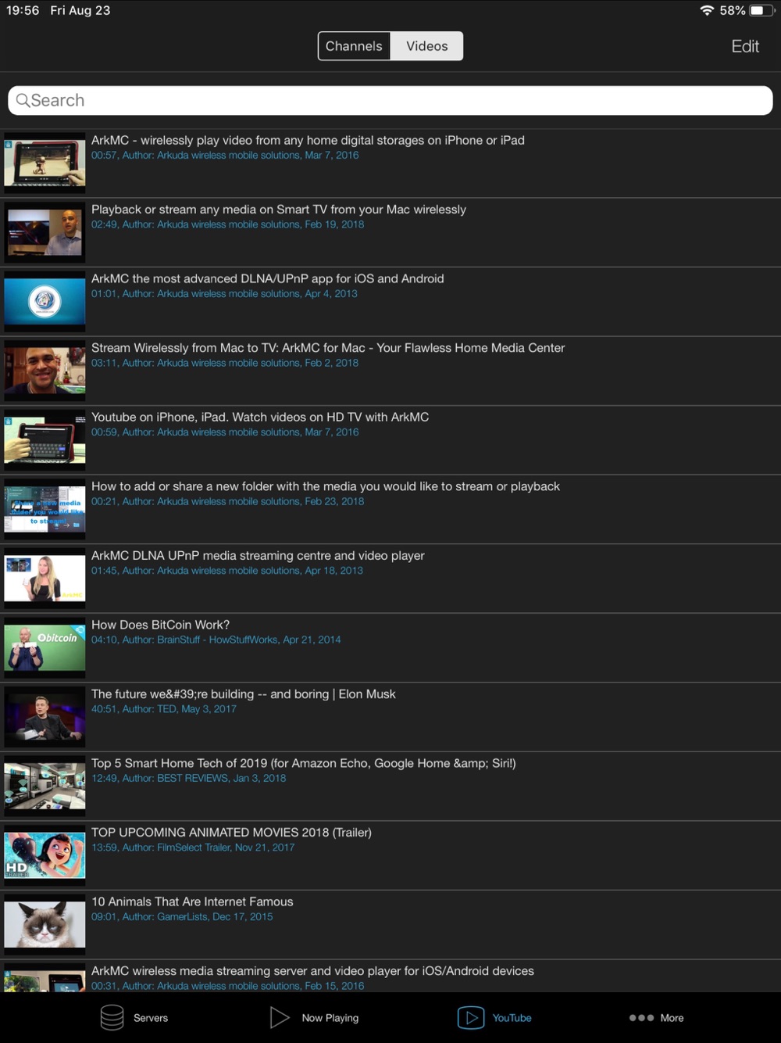The height and width of the screenshot is (1043, 781).
Task: Play 'TOP UPCOMING ANIMATED MOVIES 2018 (Trailer)' title
Action: (231, 832)
